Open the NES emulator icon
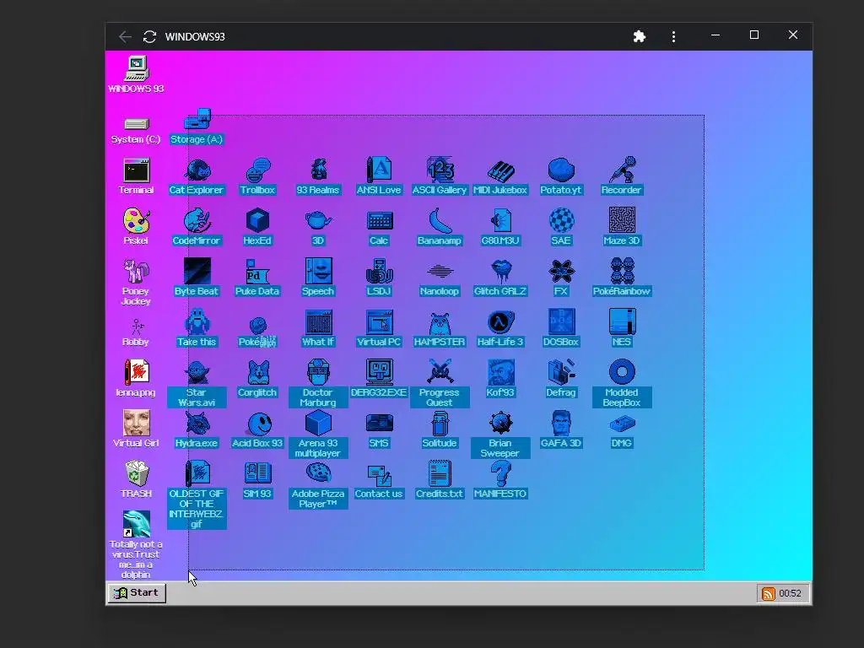 (x=622, y=322)
